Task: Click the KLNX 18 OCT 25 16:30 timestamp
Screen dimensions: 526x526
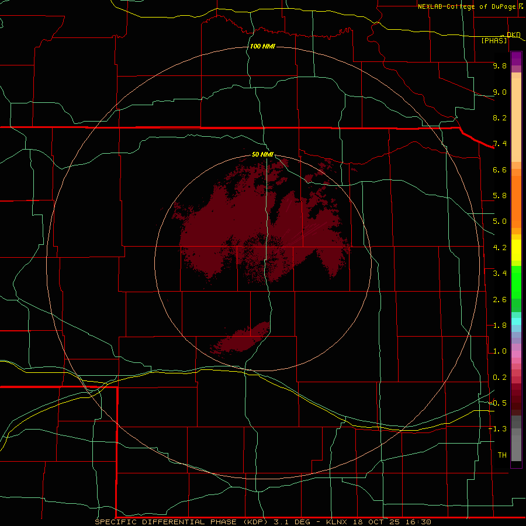Action: (x=378, y=522)
